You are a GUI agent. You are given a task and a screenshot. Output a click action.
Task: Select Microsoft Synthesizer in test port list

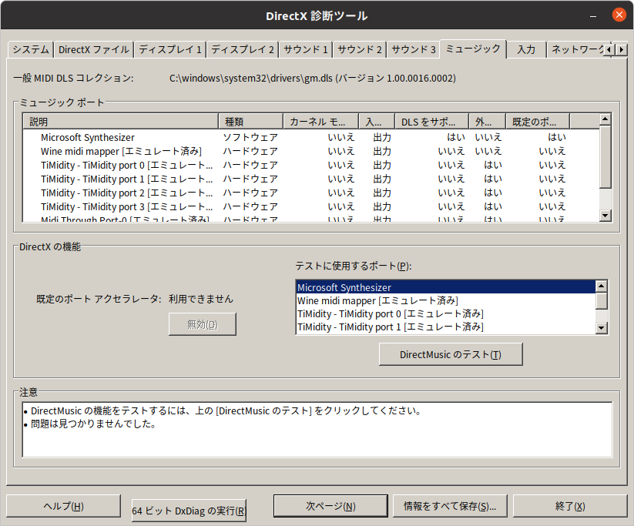[445, 287]
